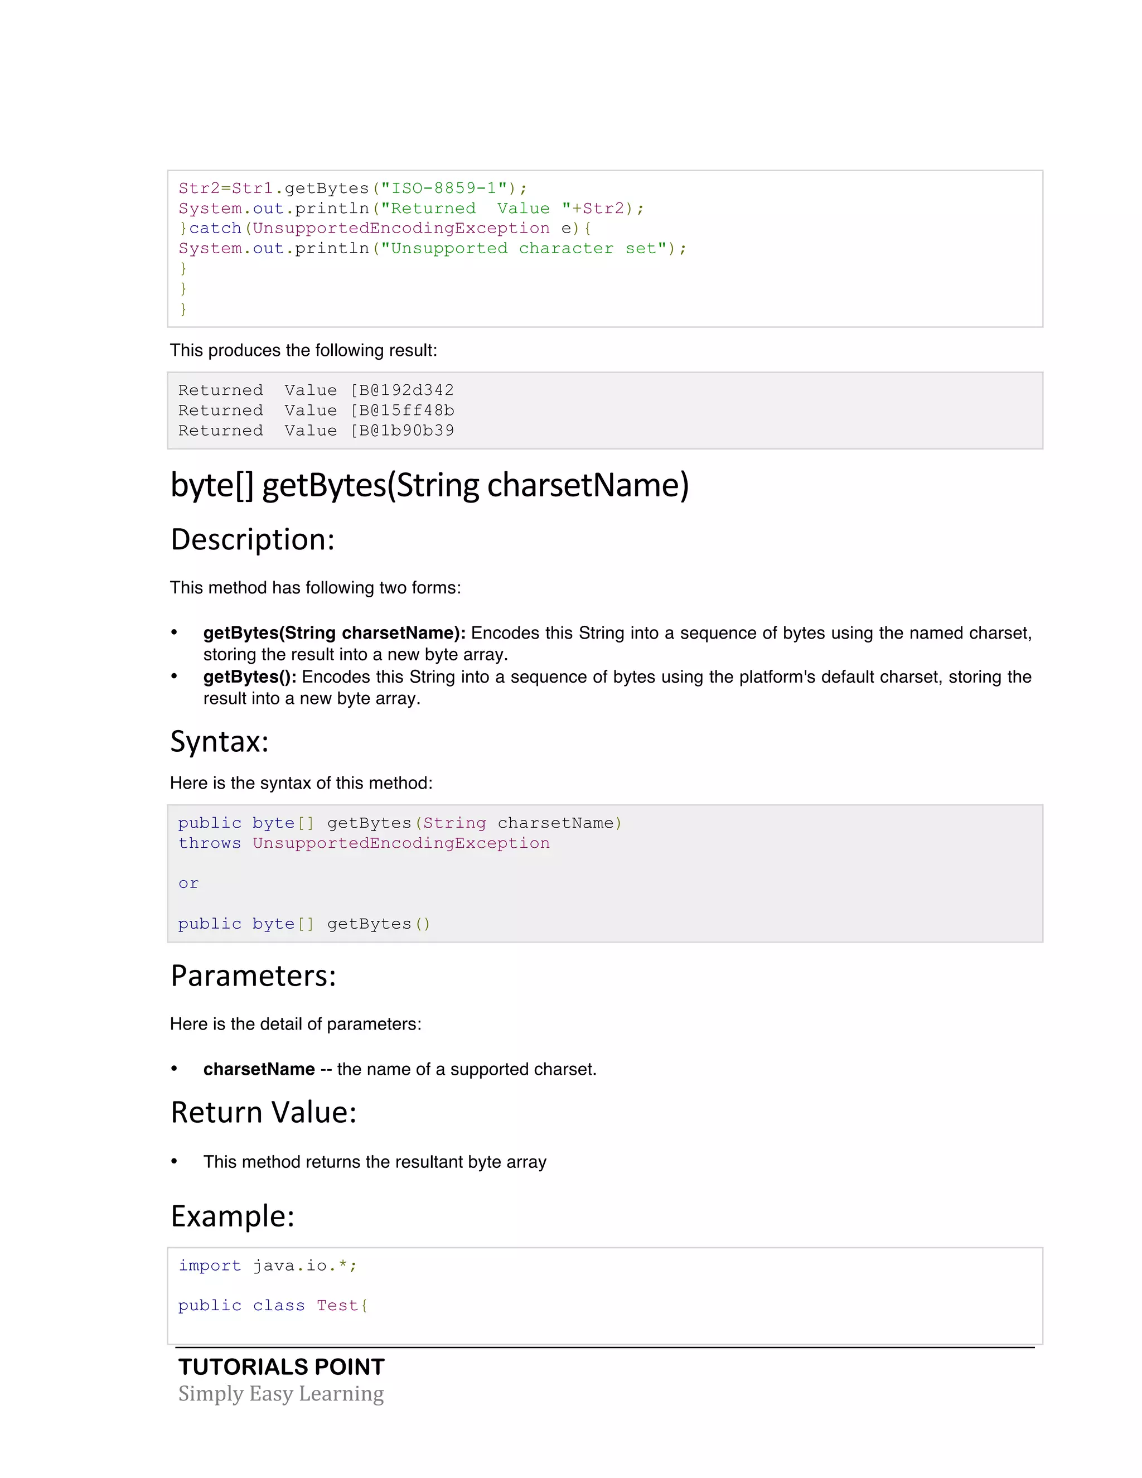This screenshot has width=1142, height=1478.
Task: Click the line System.out.println("Returned Value "+Str2);
Action: point(412,209)
